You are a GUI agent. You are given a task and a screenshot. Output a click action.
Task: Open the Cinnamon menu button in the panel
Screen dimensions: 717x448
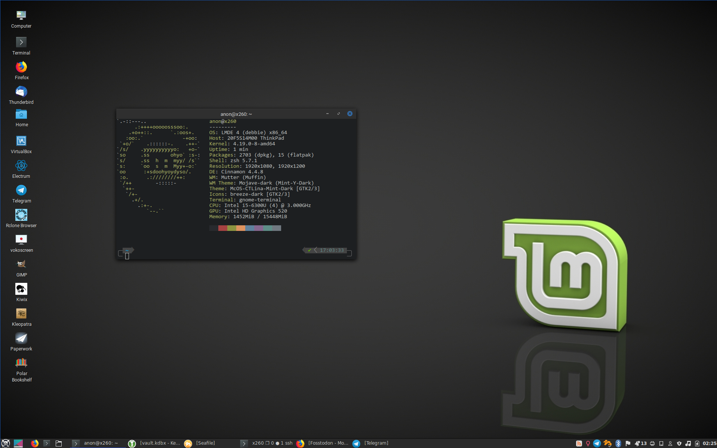point(6,443)
